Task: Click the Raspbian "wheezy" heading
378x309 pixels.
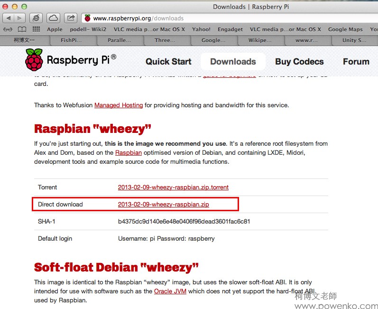Action: click(92, 129)
